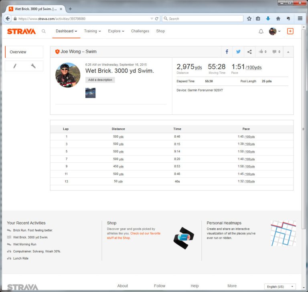Click the Strava search magnifier icon
This screenshot has height=292, width=308.
pyautogui.click(x=44, y=31)
